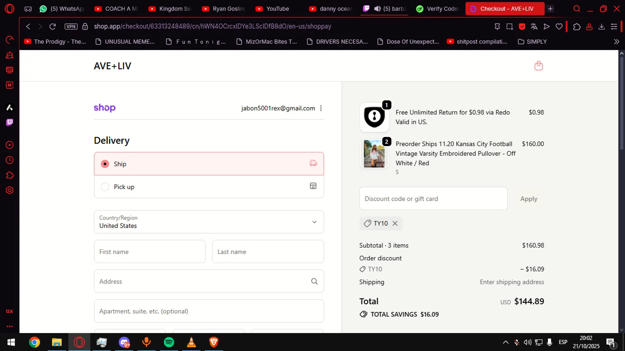Open the SIMPLY bookmarks folder
This screenshot has height=351, width=625.
pyautogui.click(x=532, y=42)
